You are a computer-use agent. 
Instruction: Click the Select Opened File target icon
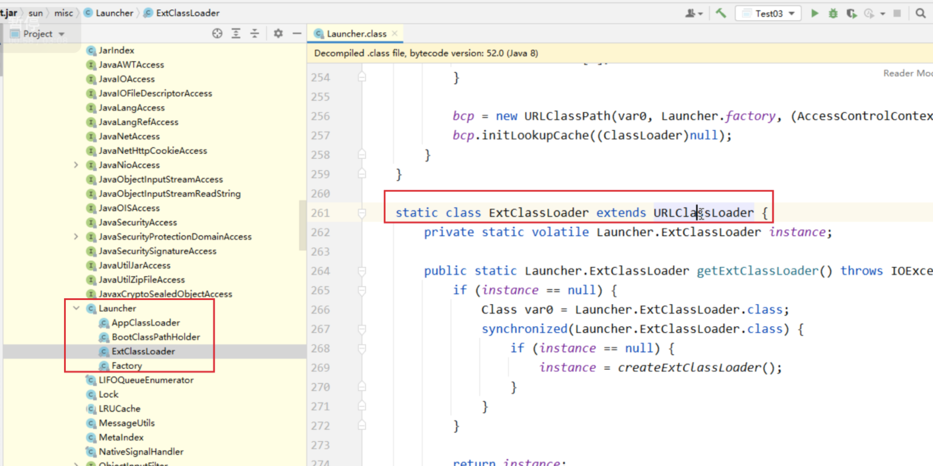pyautogui.click(x=217, y=34)
